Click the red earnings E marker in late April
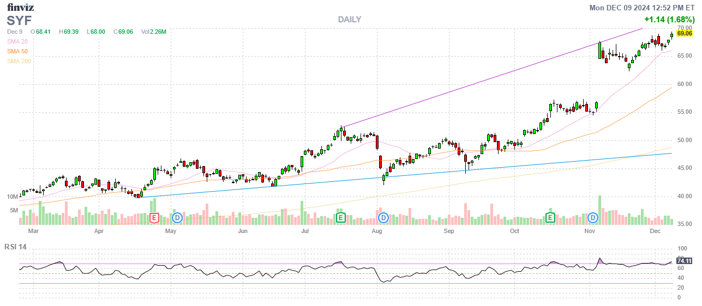The image size is (702, 306). point(154,218)
